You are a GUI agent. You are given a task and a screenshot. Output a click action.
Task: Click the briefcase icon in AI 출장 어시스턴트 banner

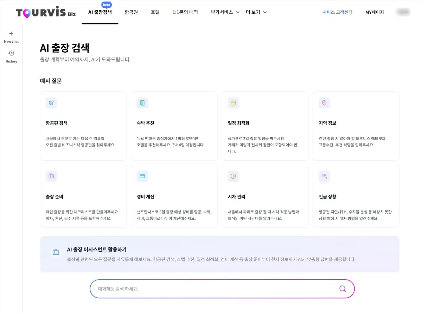(56, 252)
